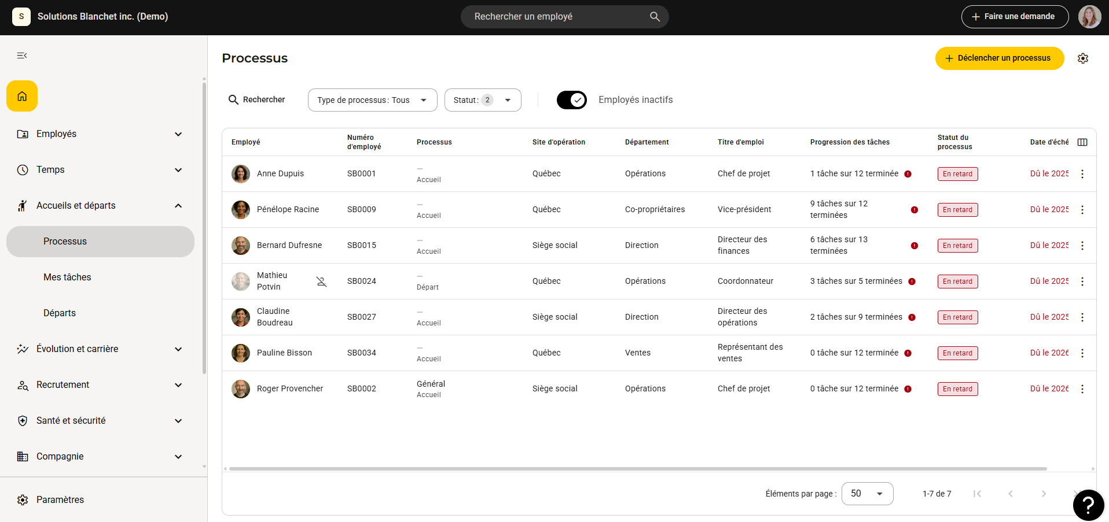The width and height of the screenshot is (1109, 522).
Task: Toggle the Employés inactifs switch
Action: (x=572, y=100)
